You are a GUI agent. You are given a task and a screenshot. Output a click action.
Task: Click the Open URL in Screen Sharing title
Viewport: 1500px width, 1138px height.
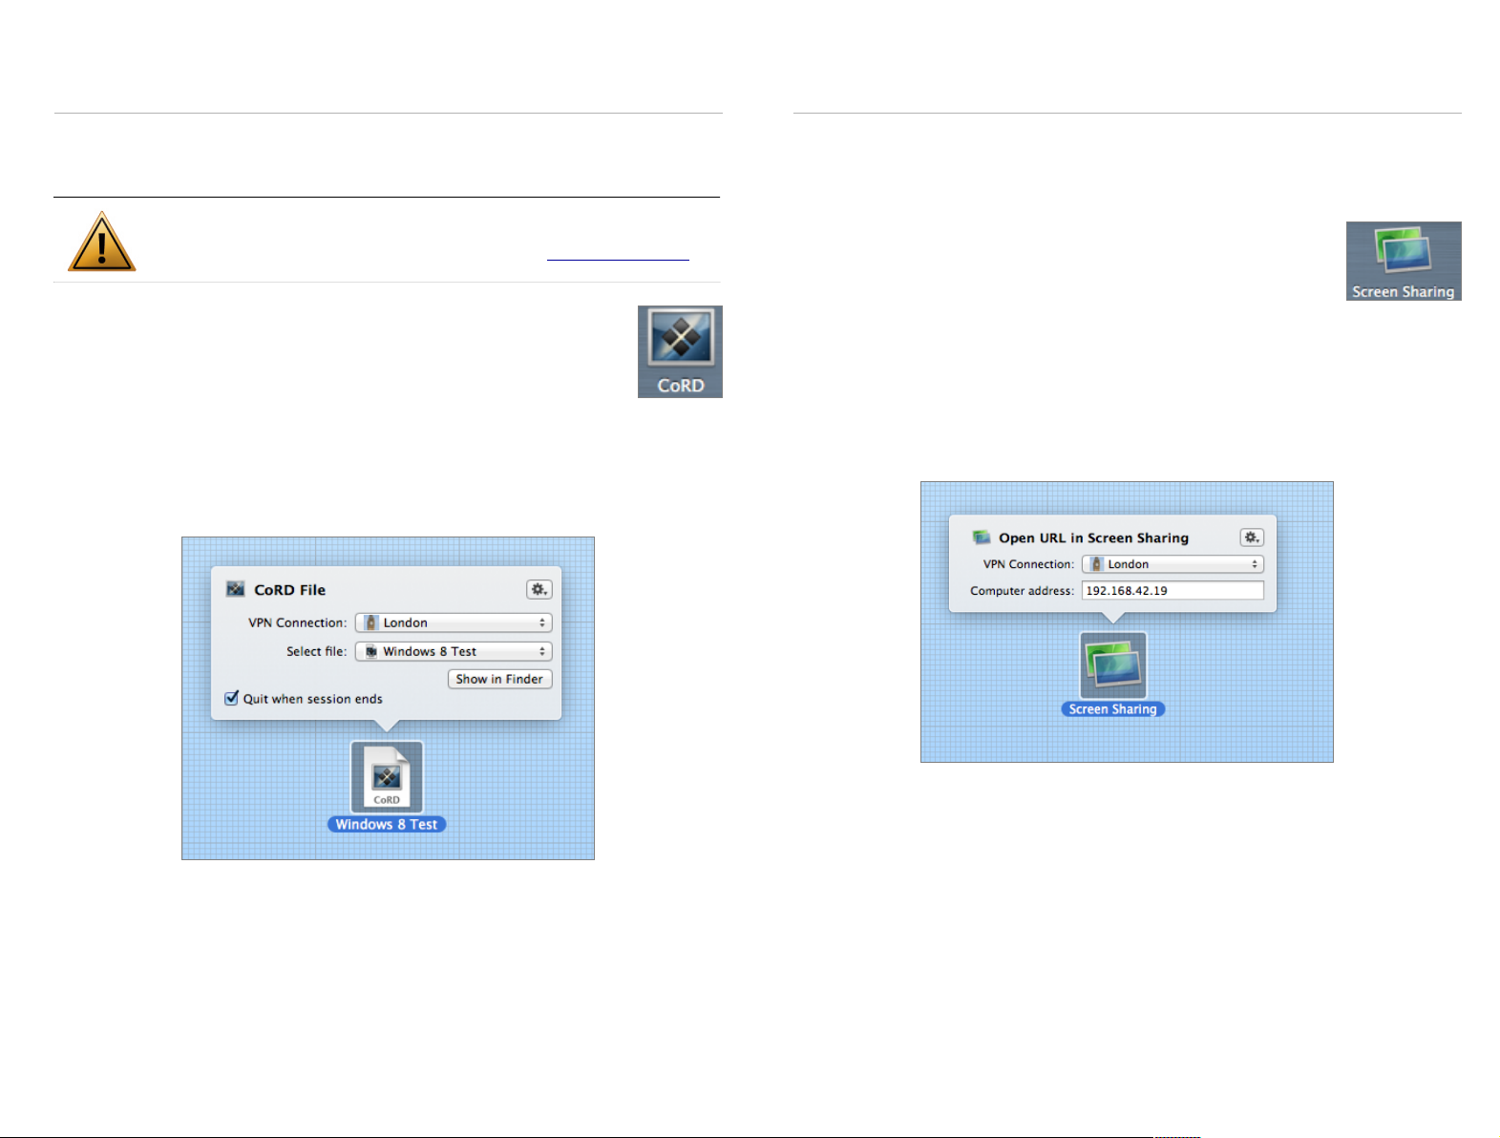pos(1094,537)
